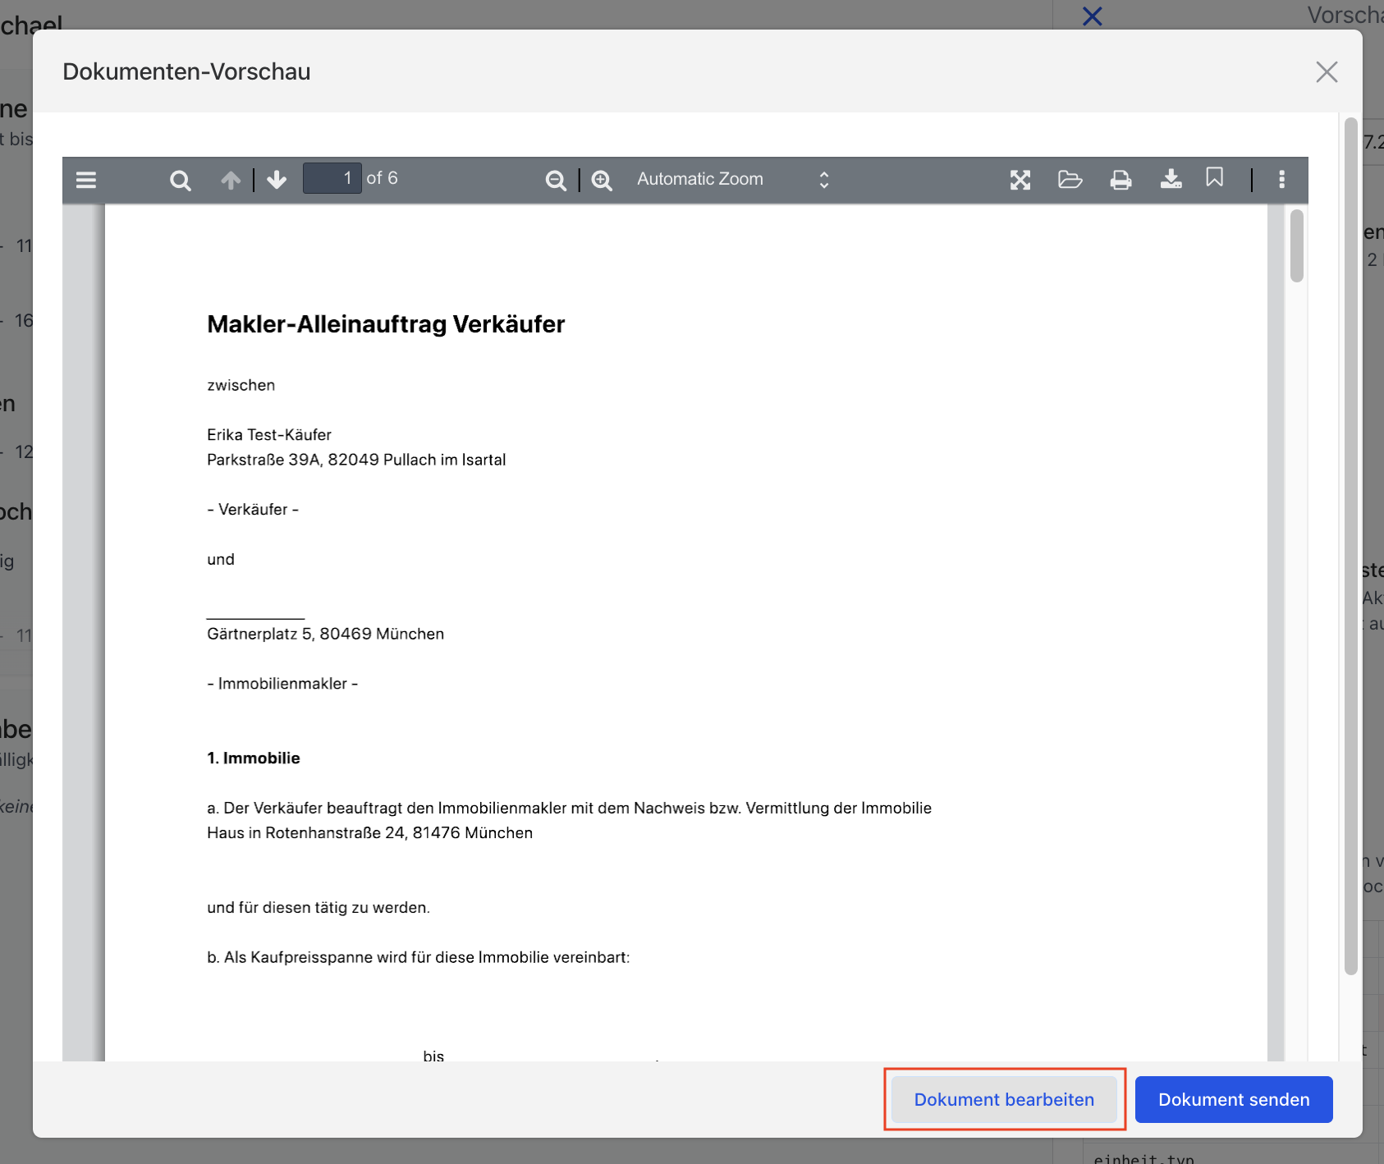
Task: Open the PDF viewer tools menu
Action: [1281, 179]
